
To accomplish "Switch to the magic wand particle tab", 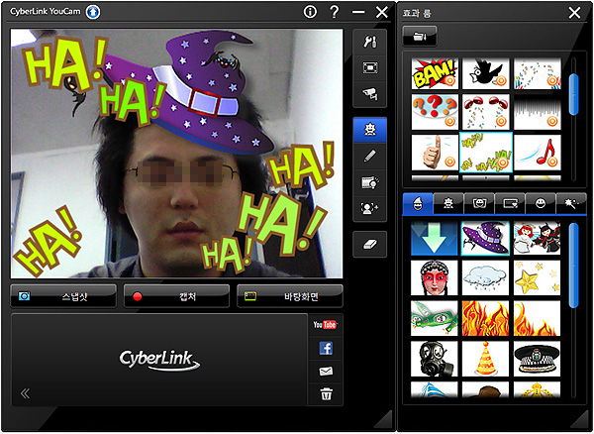I will tap(570, 204).
